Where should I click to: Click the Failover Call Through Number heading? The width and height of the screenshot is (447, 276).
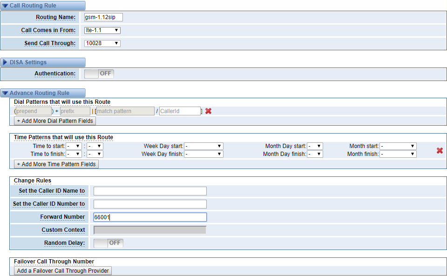[x=54, y=262]
